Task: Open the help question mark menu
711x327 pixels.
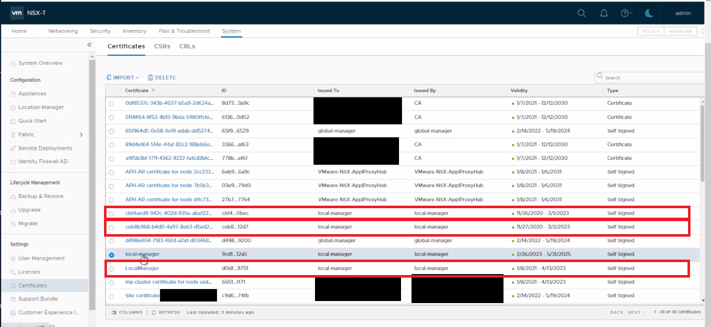Action: coord(624,13)
